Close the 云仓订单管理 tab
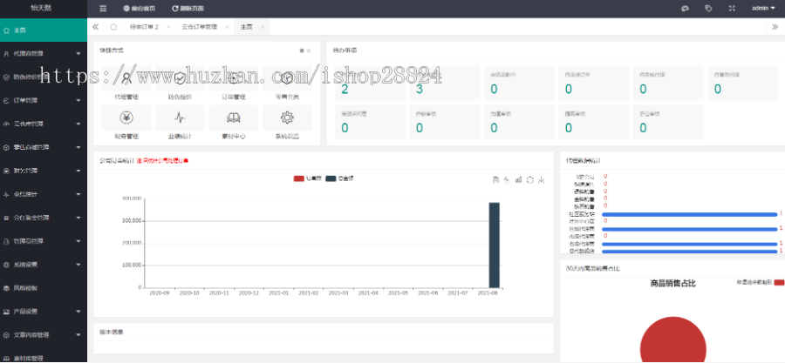This screenshot has width=785, height=363. [227, 27]
